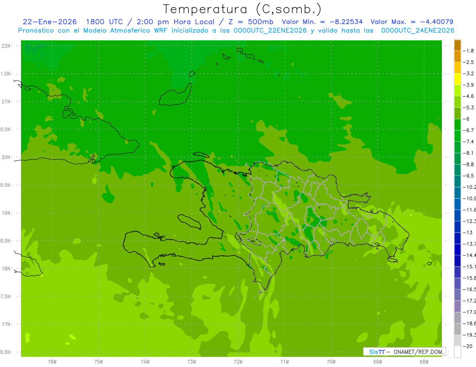Click the "-5.3" colorbar value
This screenshot has height=367, width=476.
tap(469, 107)
